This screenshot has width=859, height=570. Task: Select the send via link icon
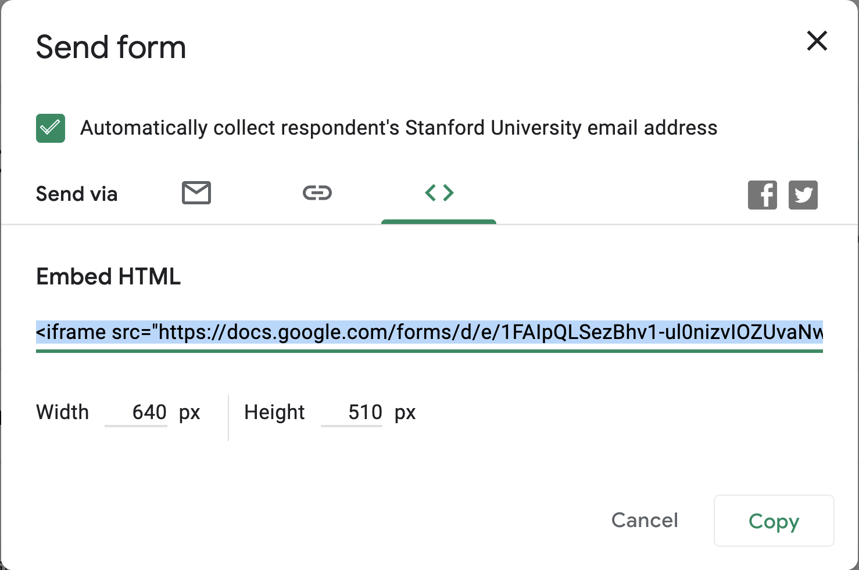317,193
